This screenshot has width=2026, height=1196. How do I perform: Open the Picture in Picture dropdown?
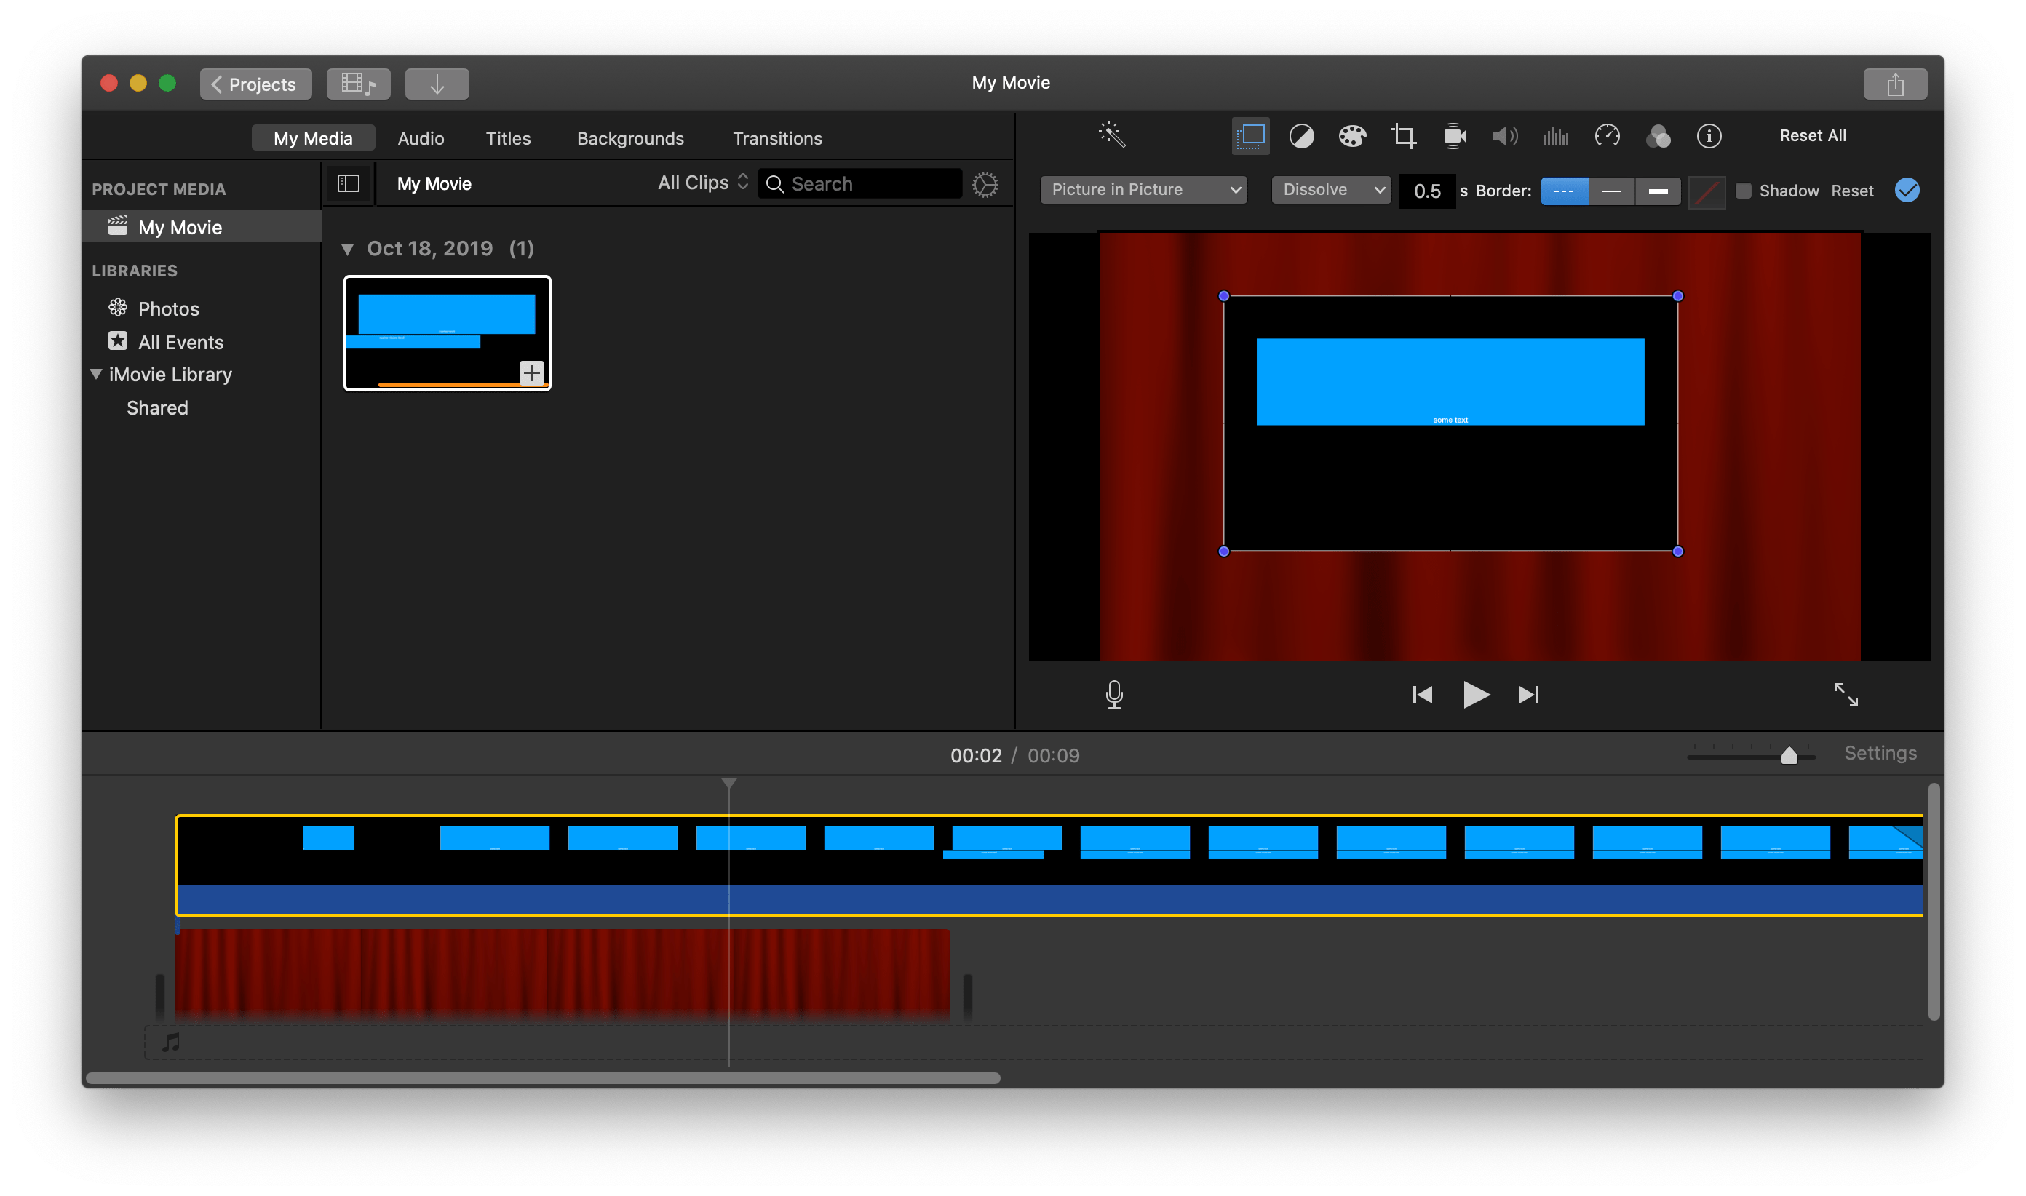coord(1143,189)
